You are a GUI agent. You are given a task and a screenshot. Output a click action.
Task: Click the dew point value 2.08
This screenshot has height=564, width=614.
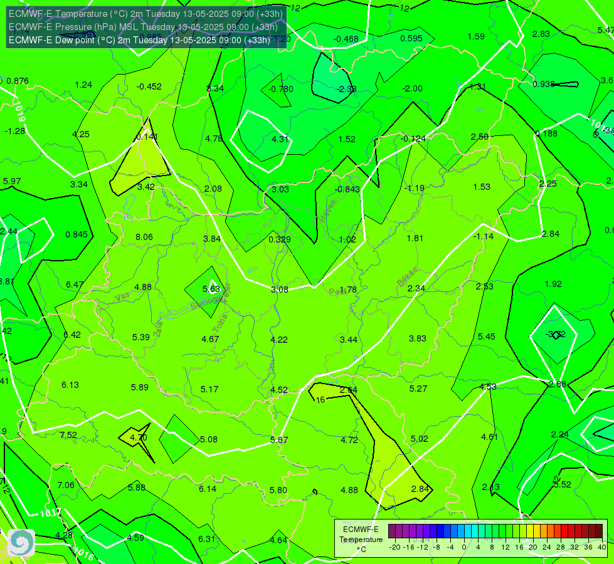(213, 189)
